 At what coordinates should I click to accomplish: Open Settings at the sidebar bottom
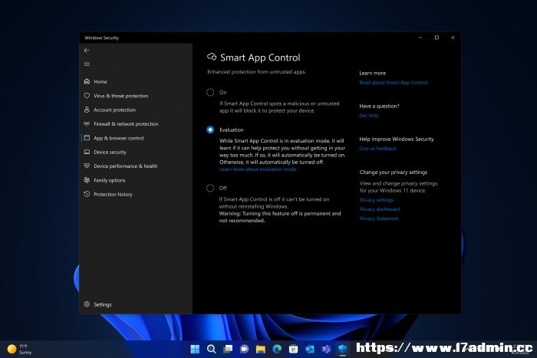coord(102,304)
